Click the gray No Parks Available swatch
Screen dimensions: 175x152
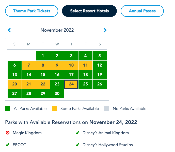(107, 109)
